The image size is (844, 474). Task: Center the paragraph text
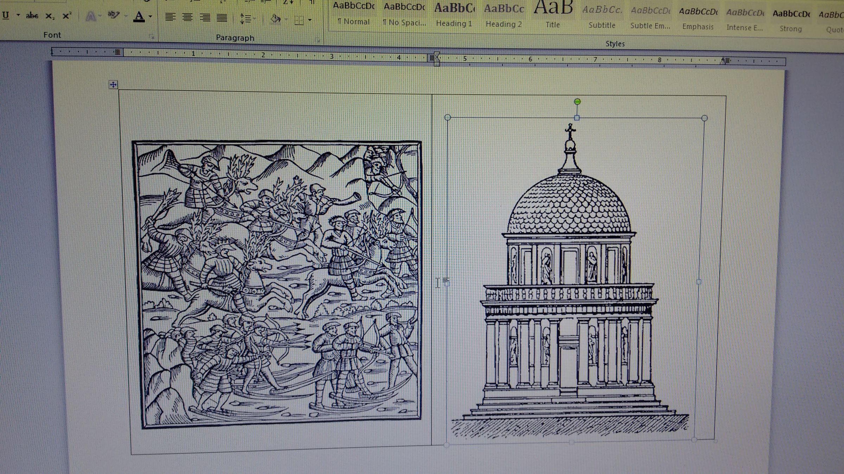(187, 17)
